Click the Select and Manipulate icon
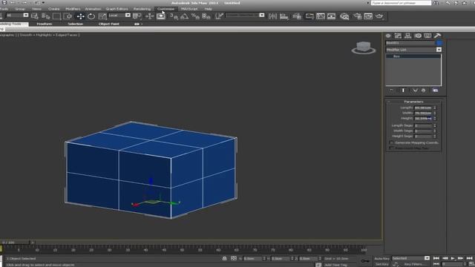475x267 pixels. (x=150, y=16)
